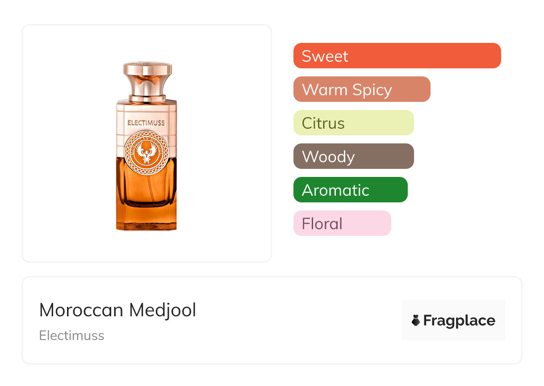Image resolution: width=544 pixels, height=386 pixels.
Task: Click the ELECTIMUSS engraving on the bottle
Action: click(146, 122)
